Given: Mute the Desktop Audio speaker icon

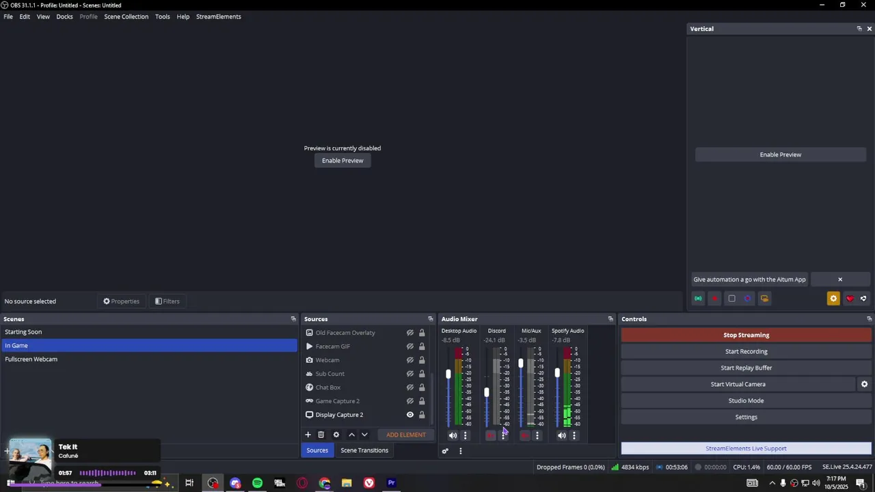Looking at the screenshot, I should click(453, 435).
